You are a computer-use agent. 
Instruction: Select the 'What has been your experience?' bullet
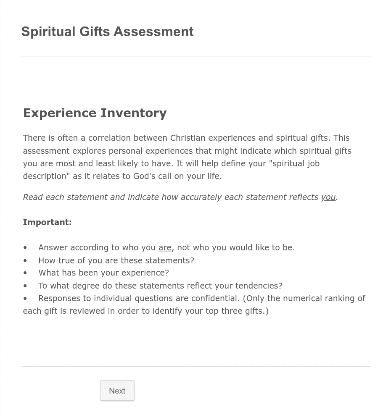(x=103, y=273)
